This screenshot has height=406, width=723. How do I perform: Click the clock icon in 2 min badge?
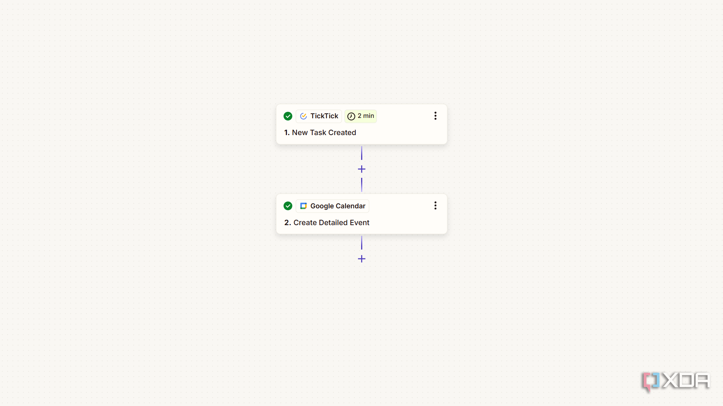point(351,116)
